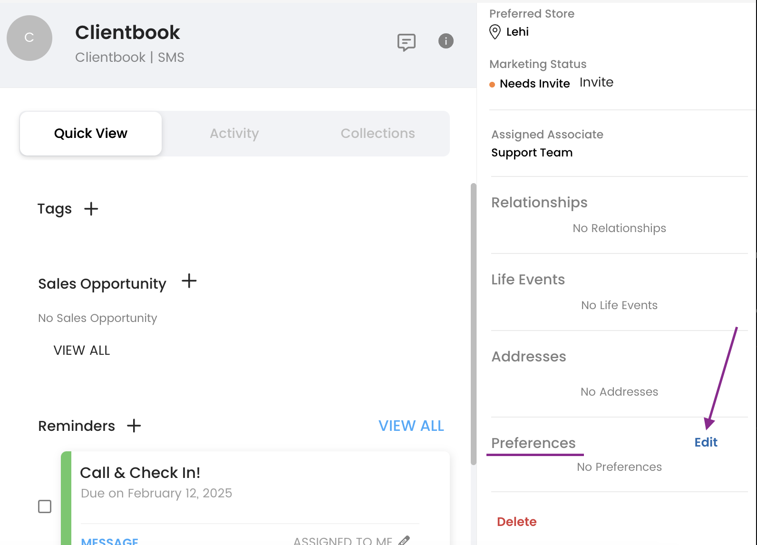
Task: Click the red Delete button
Action: click(516, 522)
